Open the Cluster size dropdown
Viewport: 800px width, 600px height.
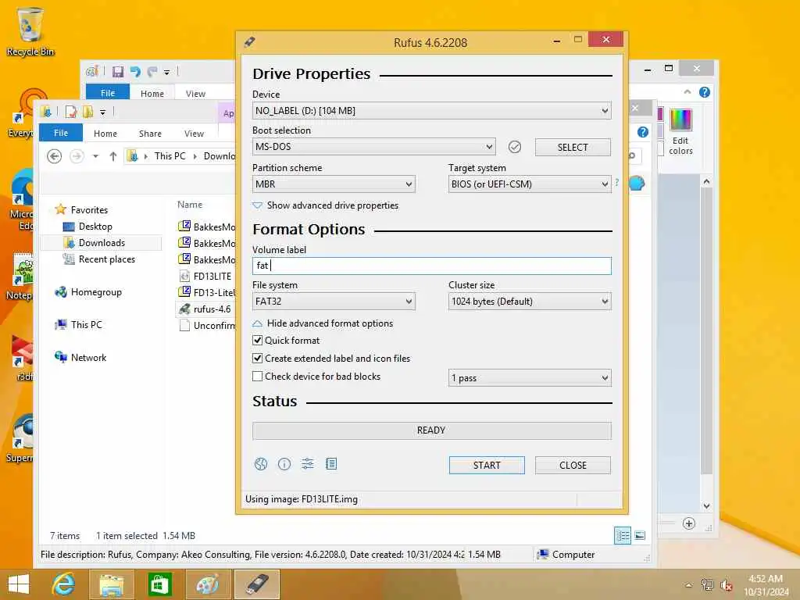click(530, 302)
